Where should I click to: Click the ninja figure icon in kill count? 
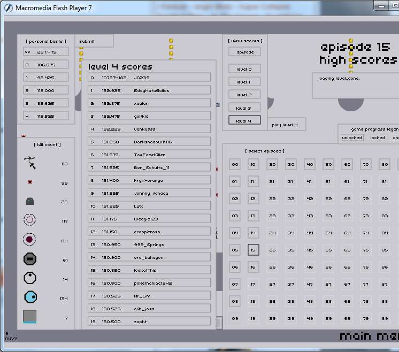click(30, 162)
